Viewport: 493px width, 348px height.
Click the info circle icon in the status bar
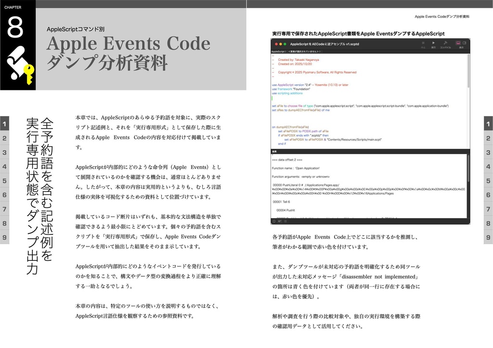point(274,221)
